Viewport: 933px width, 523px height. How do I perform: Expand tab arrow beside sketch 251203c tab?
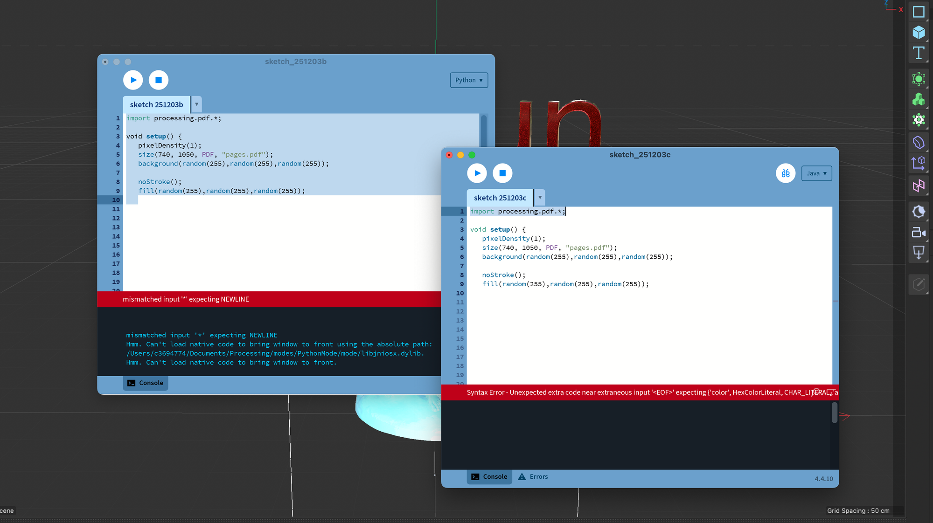(540, 198)
